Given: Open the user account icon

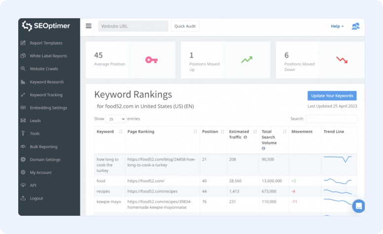Looking at the screenshot, I should pos(355,26).
